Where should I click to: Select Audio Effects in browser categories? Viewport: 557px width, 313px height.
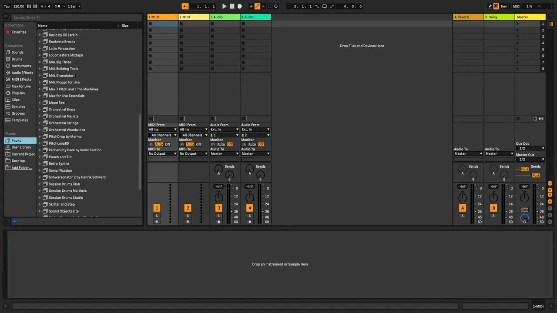tap(22, 73)
